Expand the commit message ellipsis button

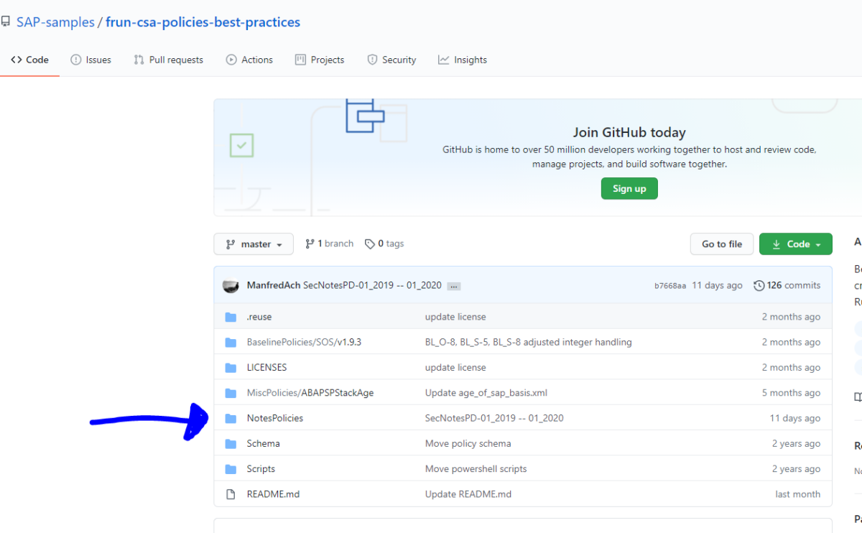coord(453,285)
